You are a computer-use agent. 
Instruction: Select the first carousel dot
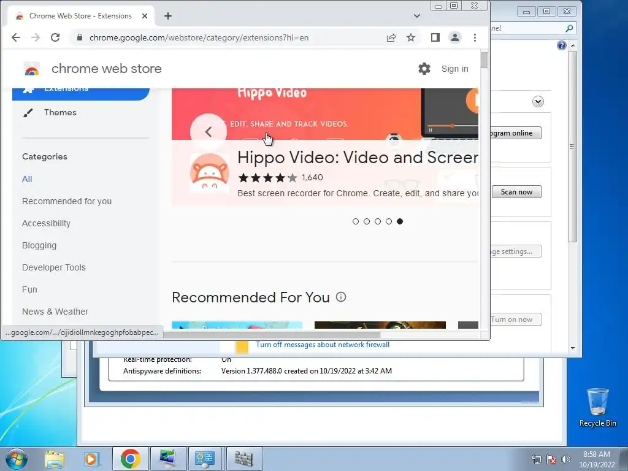click(x=356, y=221)
